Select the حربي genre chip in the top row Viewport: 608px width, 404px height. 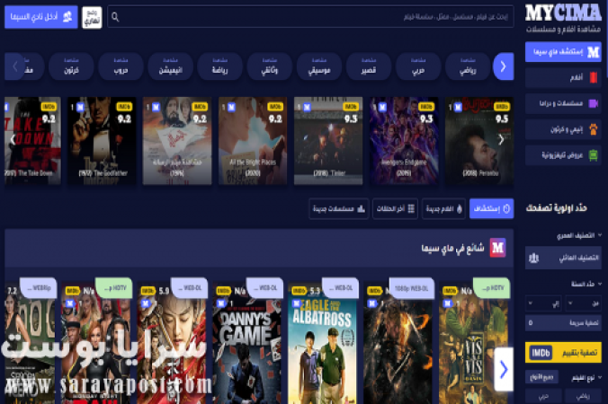coord(418,66)
